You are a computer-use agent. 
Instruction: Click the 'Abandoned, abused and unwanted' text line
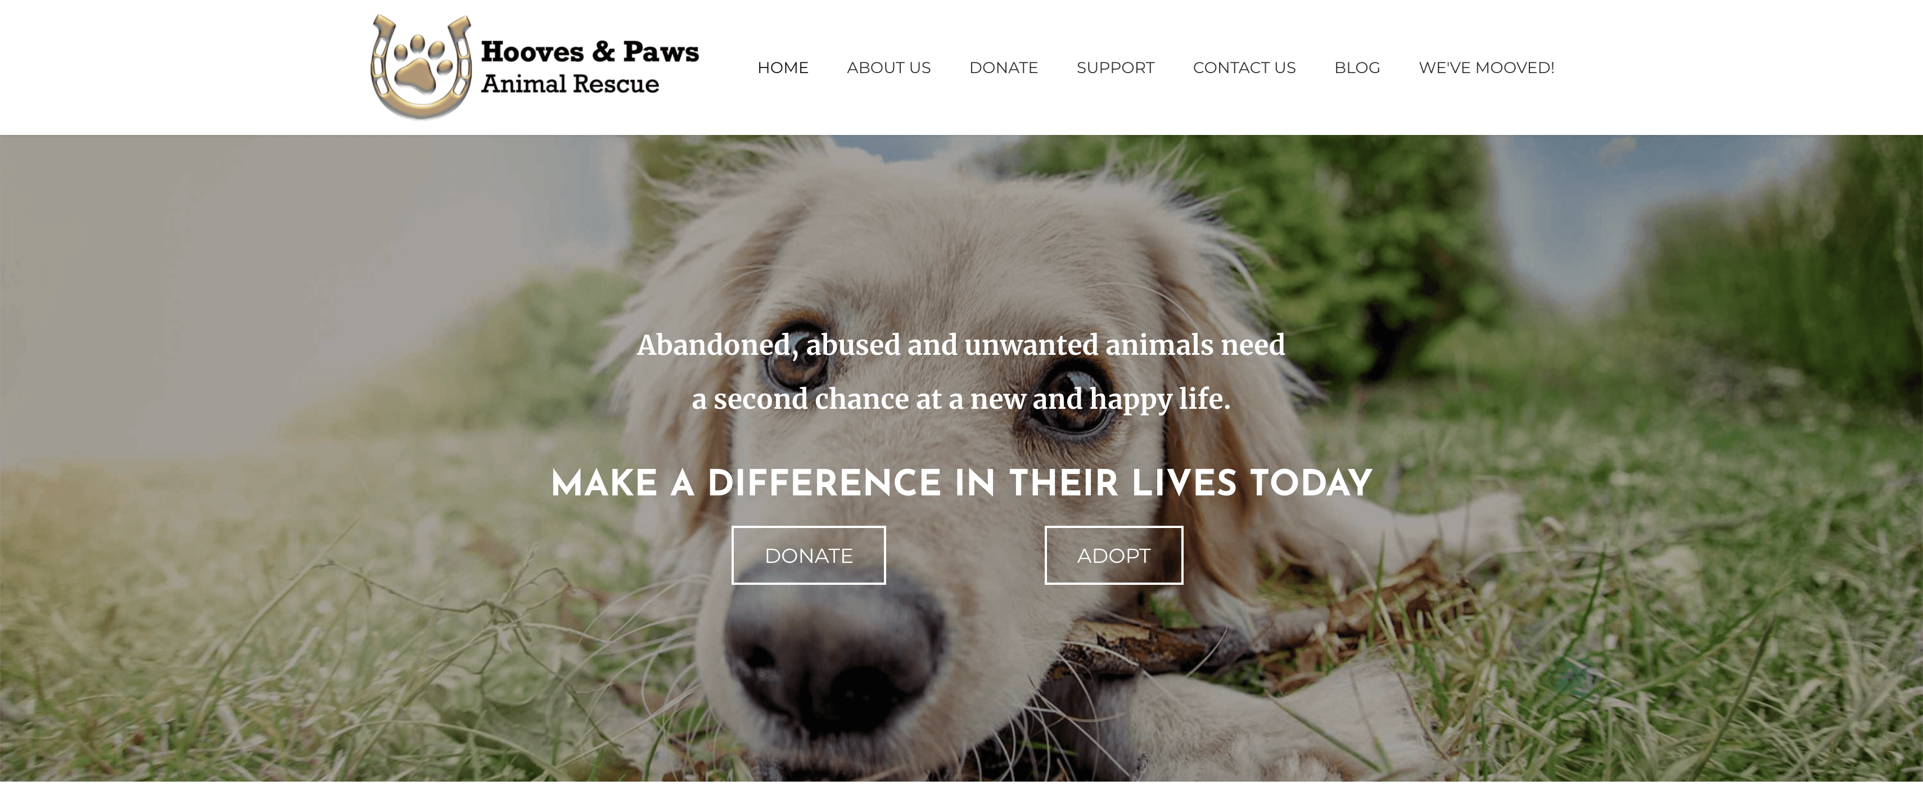pos(961,345)
